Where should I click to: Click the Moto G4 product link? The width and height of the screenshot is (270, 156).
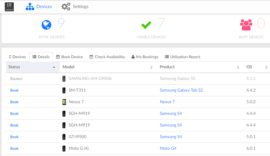pyautogui.click(x=168, y=149)
